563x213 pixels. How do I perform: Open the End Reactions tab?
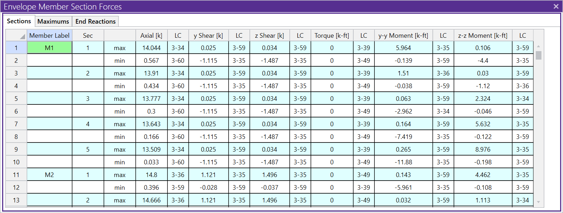[x=95, y=22]
